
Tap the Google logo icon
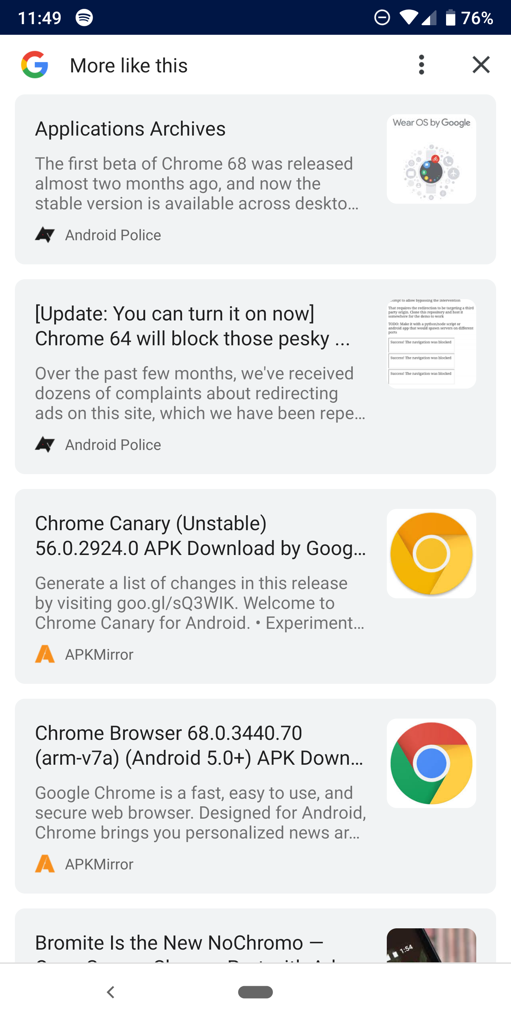click(x=34, y=65)
